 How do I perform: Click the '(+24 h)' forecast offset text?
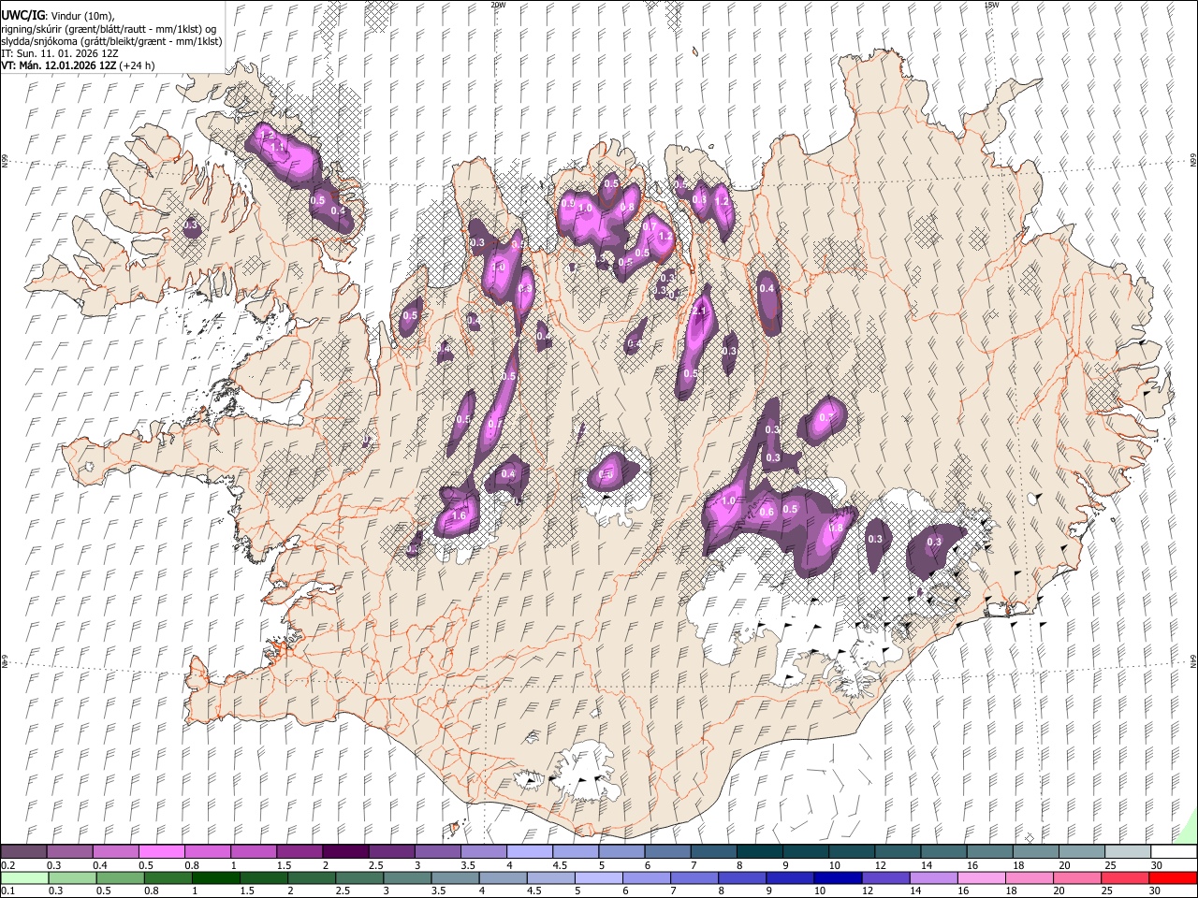tap(137, 65)
